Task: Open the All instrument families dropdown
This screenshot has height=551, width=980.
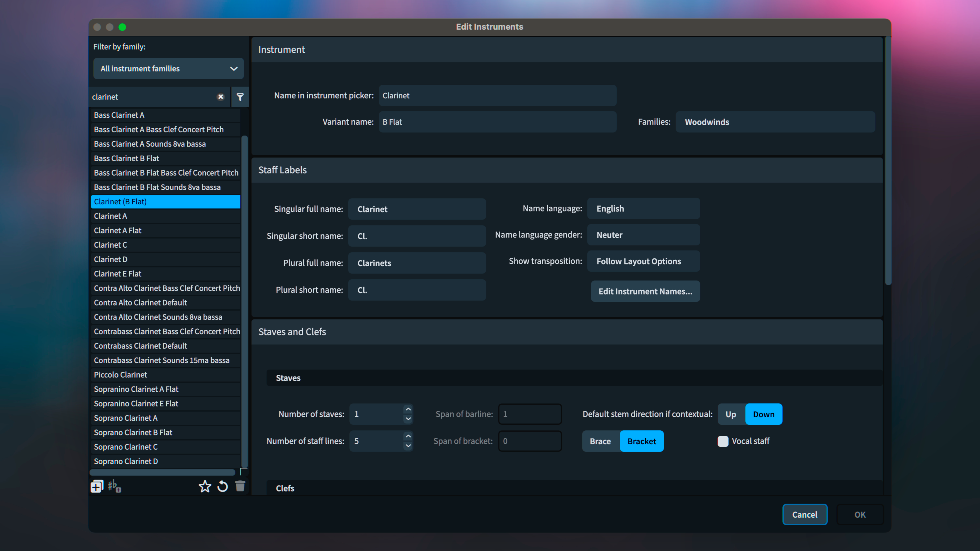Action: coord(168,68)
